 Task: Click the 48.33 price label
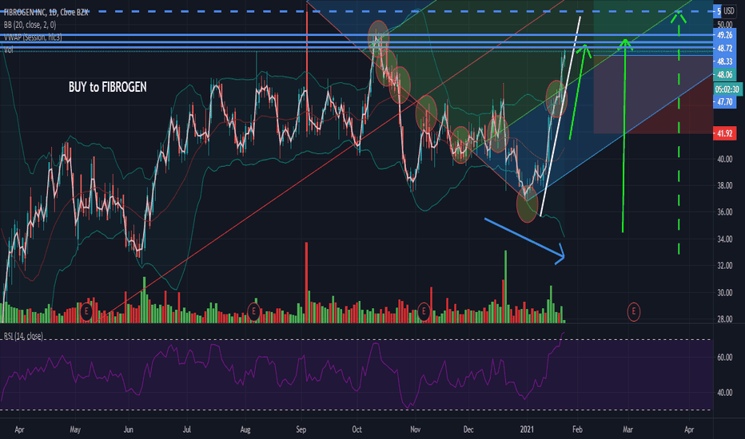pos(724,61)
